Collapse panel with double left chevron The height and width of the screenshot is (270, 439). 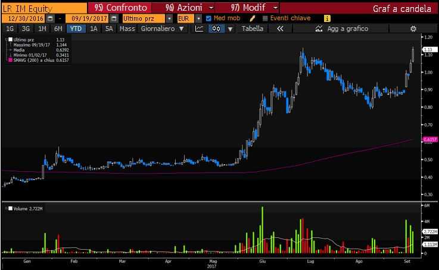click(x=281, y=29)
